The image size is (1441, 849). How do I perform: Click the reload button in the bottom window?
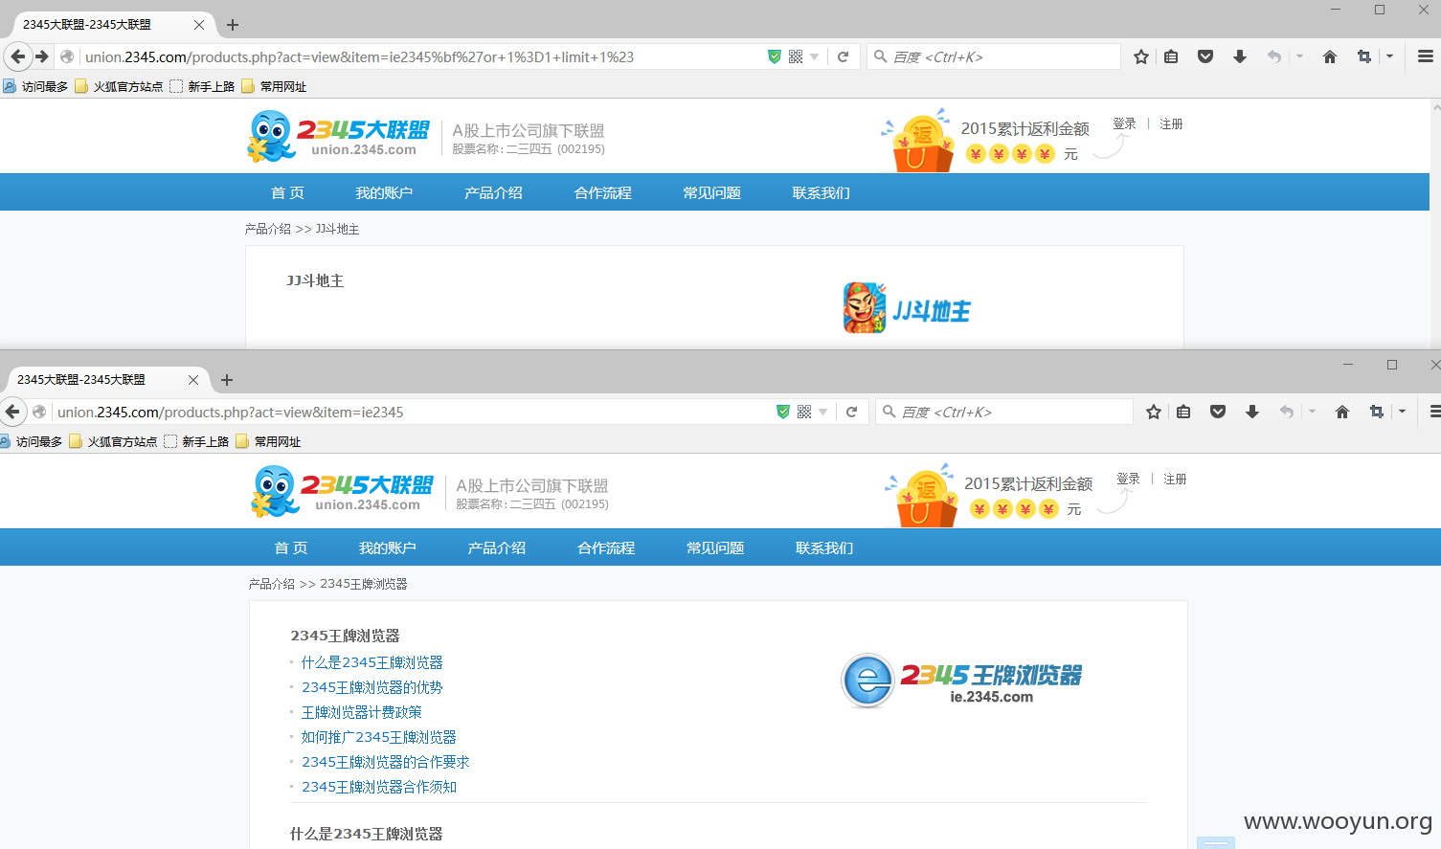[x=851, y=412]
